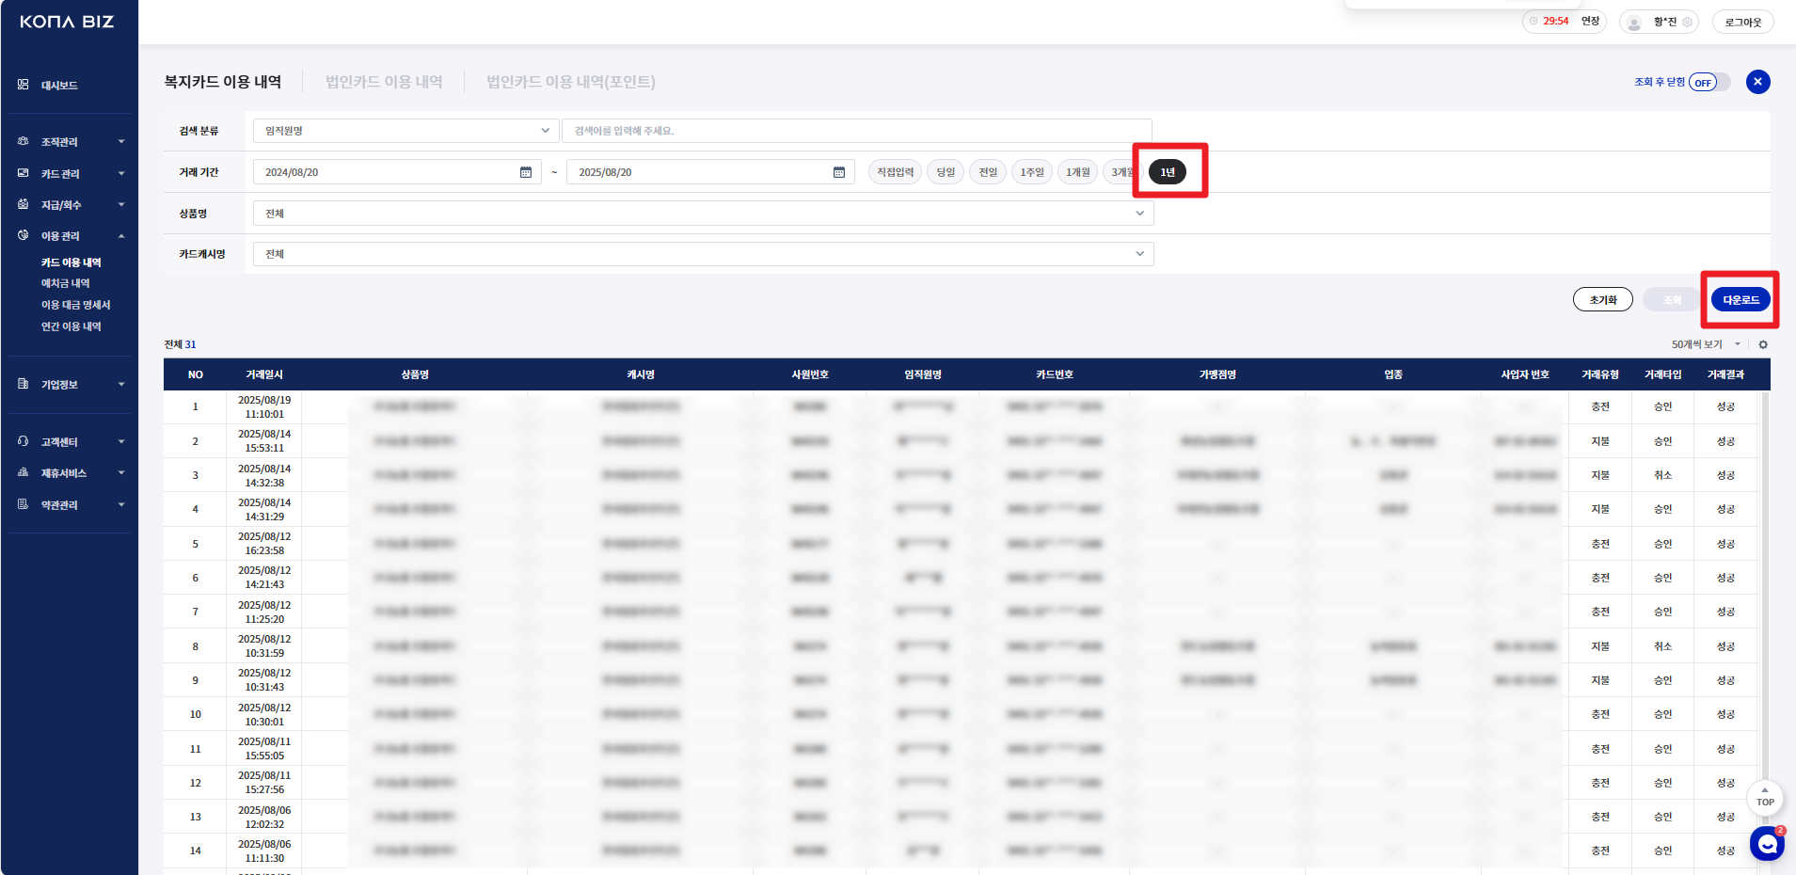Image resolution: width=1796 pixels, height=875 pixels.
Task: Switch to the 법인카드 이용 내역 tab
Action: (x=384, y=82)
